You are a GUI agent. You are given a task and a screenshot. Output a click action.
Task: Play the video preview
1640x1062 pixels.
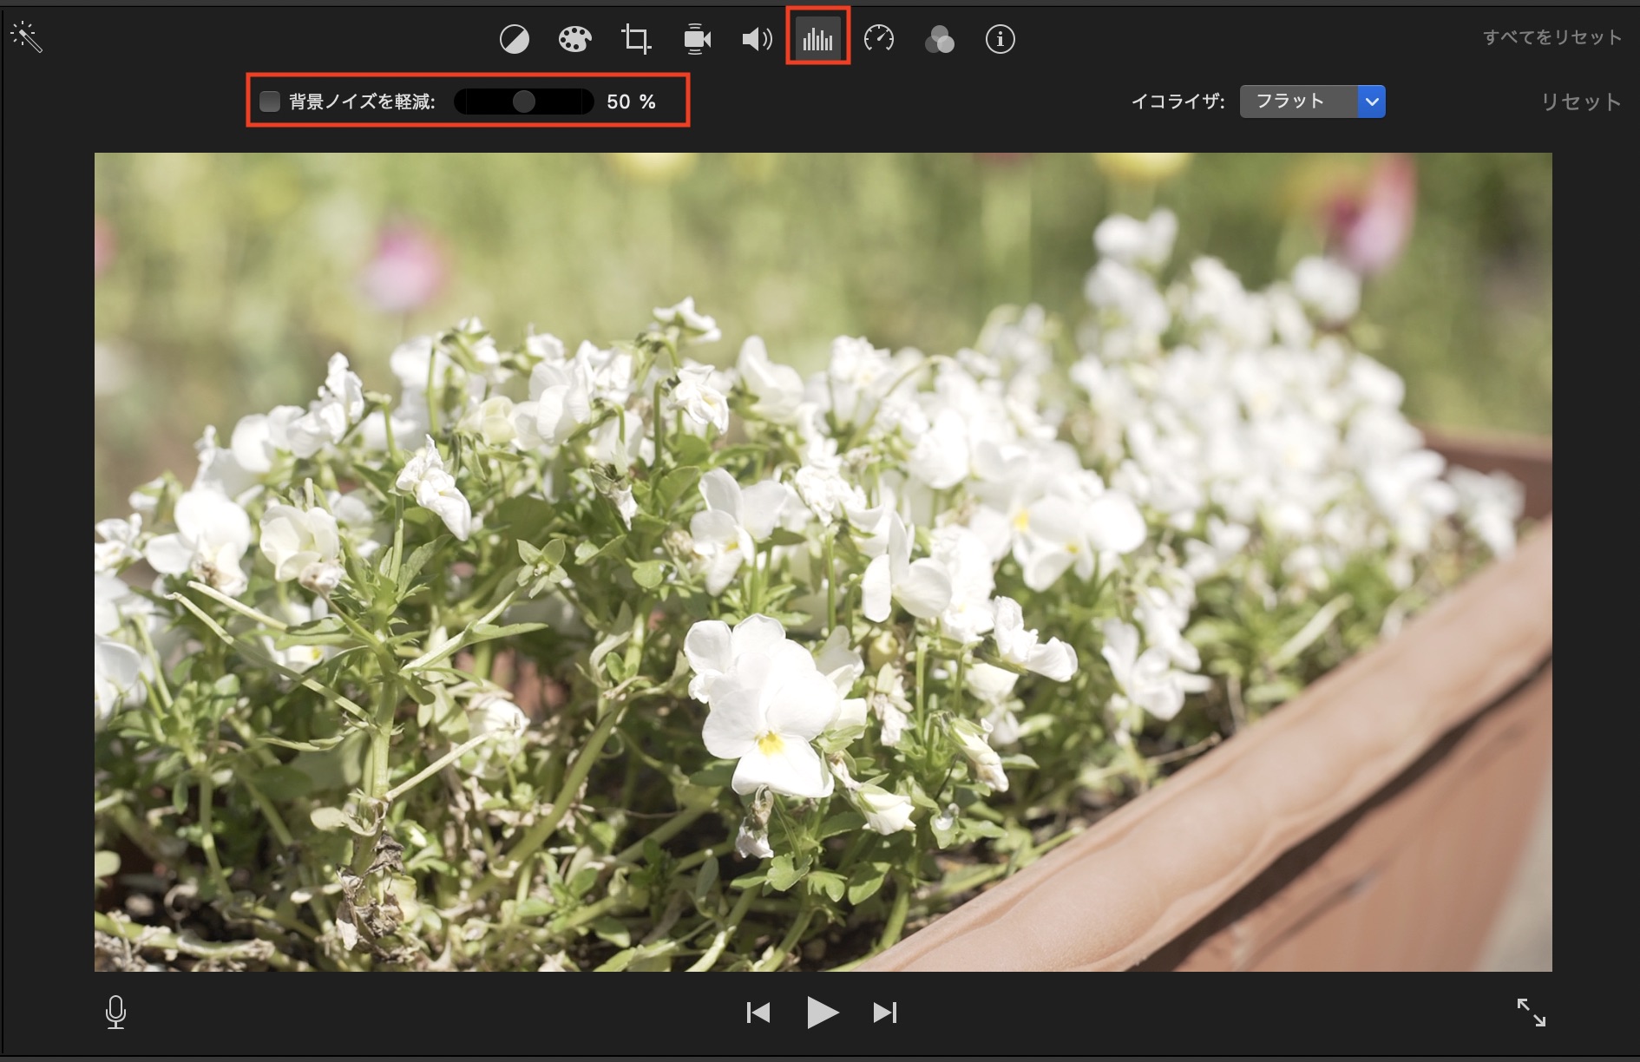coord(822,1013)
